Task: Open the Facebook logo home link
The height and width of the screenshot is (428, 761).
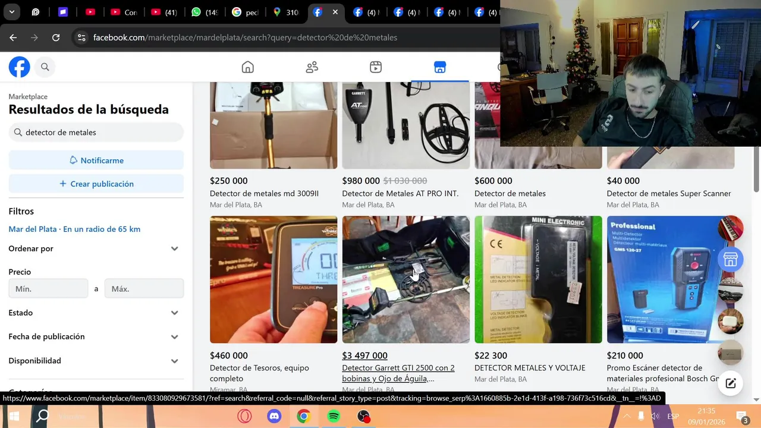Action: point(19,67)
